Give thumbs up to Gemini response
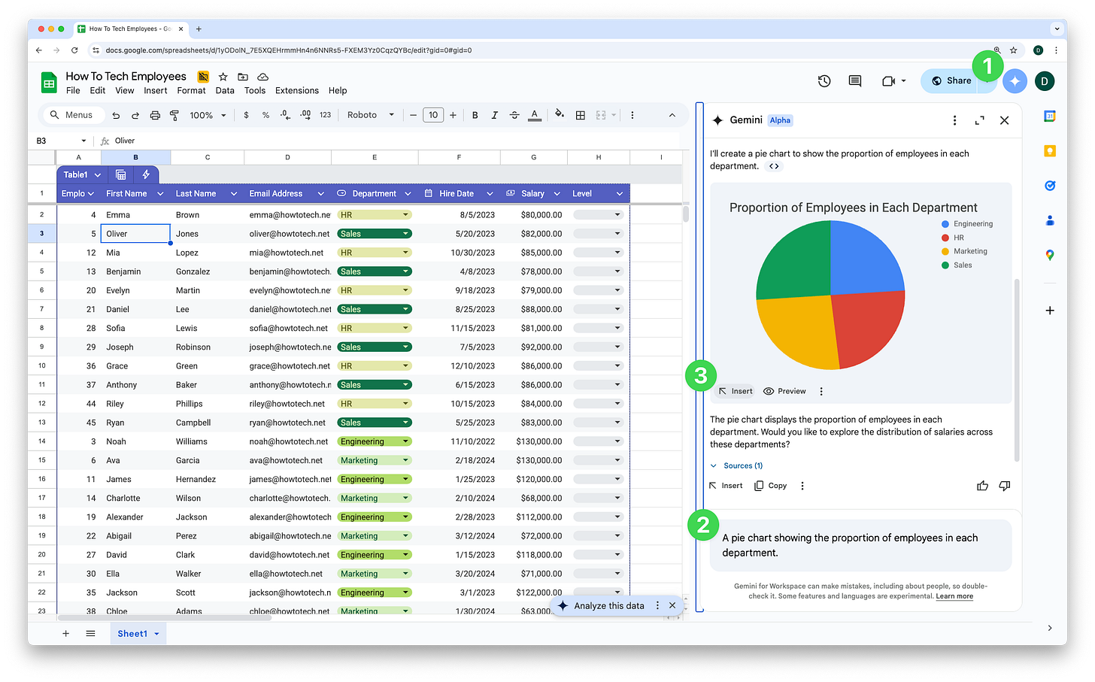This screenshot has width=1095, height=682. point(982,486)
